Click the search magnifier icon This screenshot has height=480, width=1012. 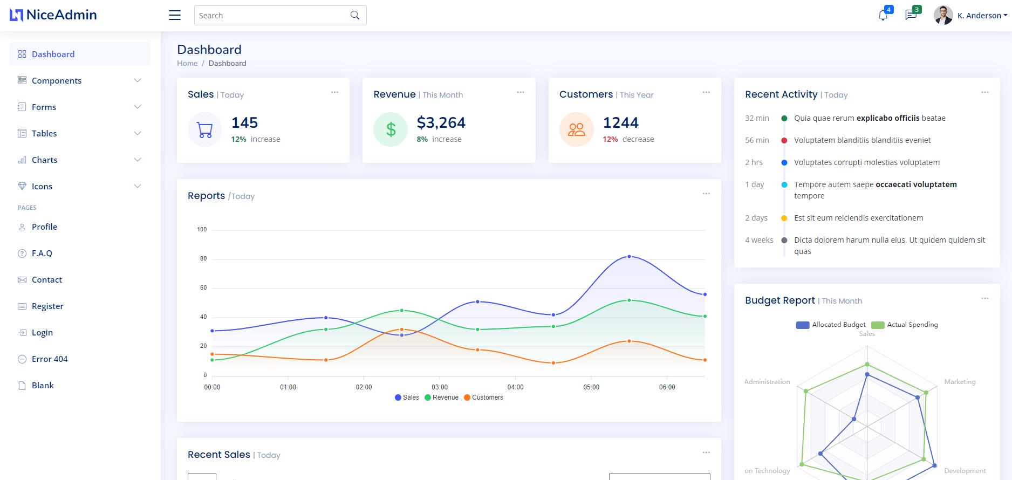pos(355,15)
